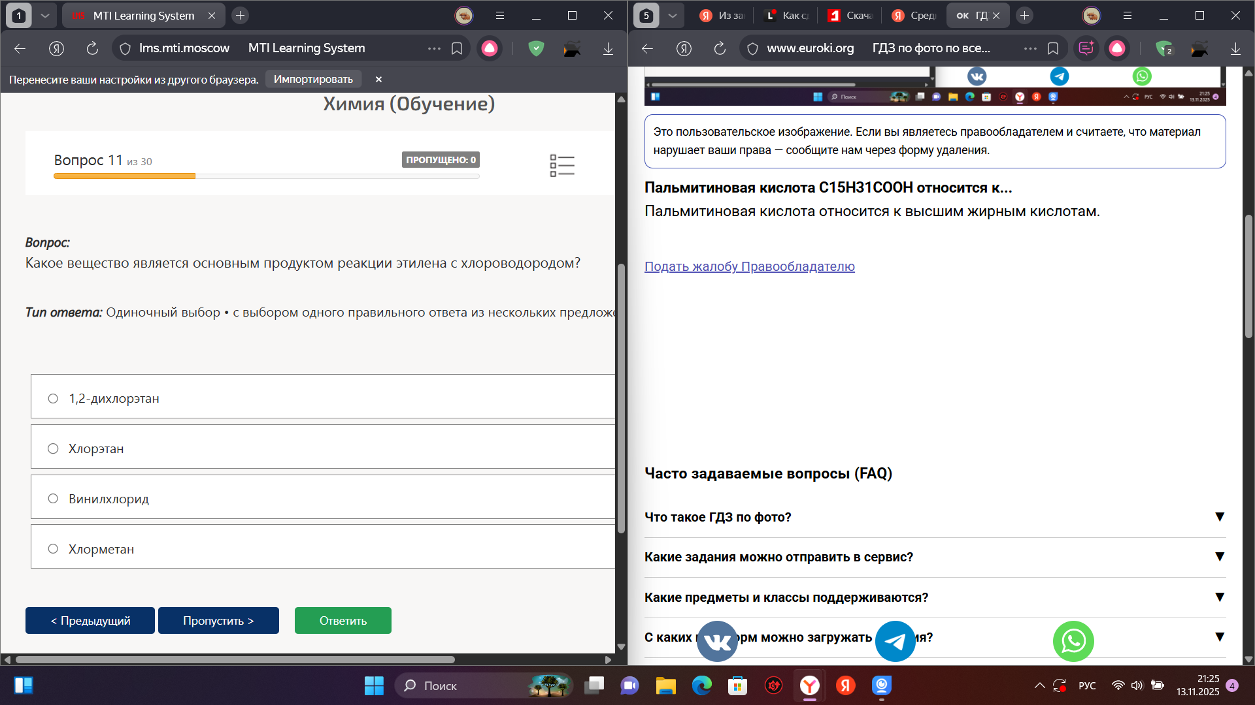Go to Предыдущий question
The image size is (1255, 705).
[x=90, y=620]
